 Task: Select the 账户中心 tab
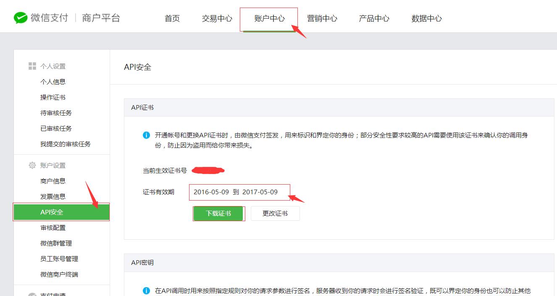(269, 18)
